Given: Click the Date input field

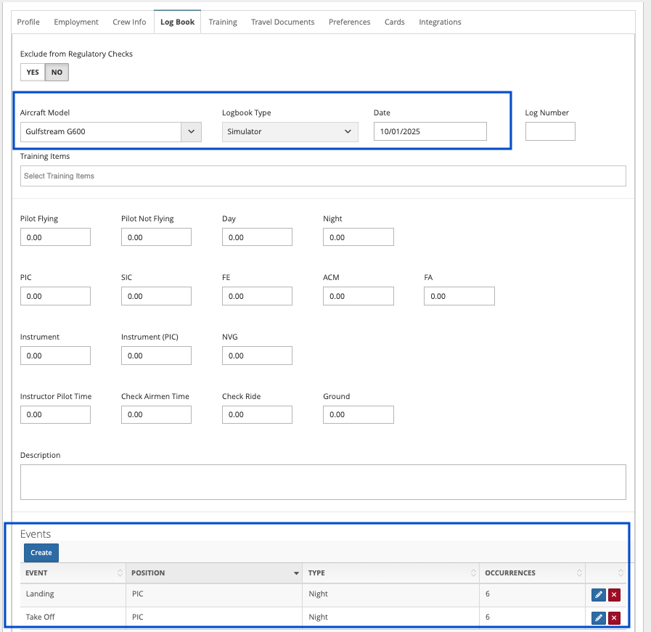Looking at the screenshot, I should pyautogui.click(x=430, y=131).
